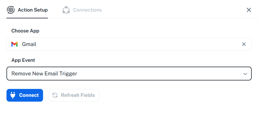Click the Gmail logo icon
Screen dimensions: 259x118
[x=15, y=44]
